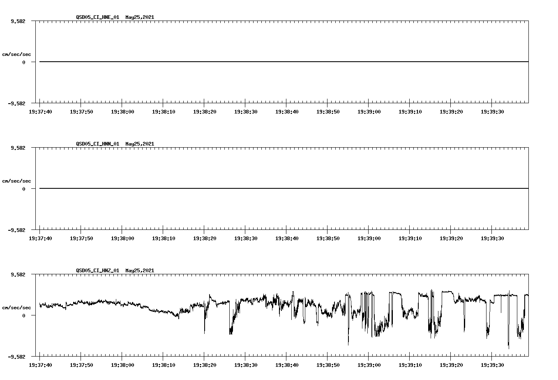The width and height of the screenshot is (558, 380).
Task: Click the cm/sec/sec label on HNN plot
Action: click(x=17, y=181)
